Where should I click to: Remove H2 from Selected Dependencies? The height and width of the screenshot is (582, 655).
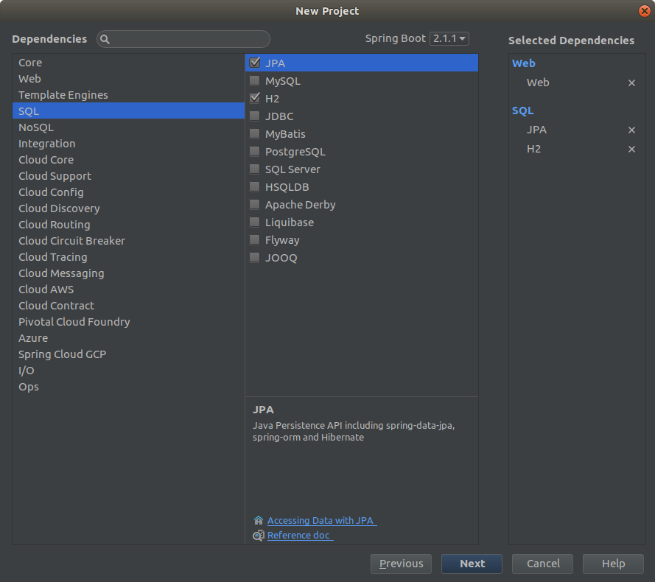[x=631, y=149]
